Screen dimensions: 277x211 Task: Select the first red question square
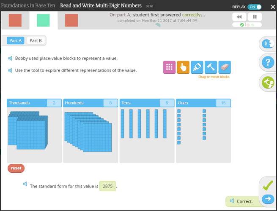click(15, 20)
